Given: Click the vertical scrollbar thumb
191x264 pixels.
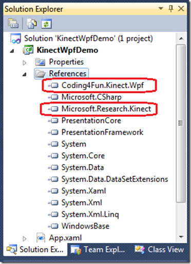Looking at the screenshot, I should 181,123.
